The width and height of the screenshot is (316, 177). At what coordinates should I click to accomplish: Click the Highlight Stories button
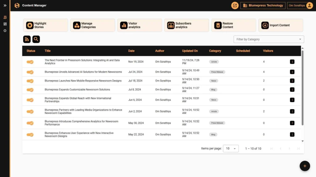45,25
